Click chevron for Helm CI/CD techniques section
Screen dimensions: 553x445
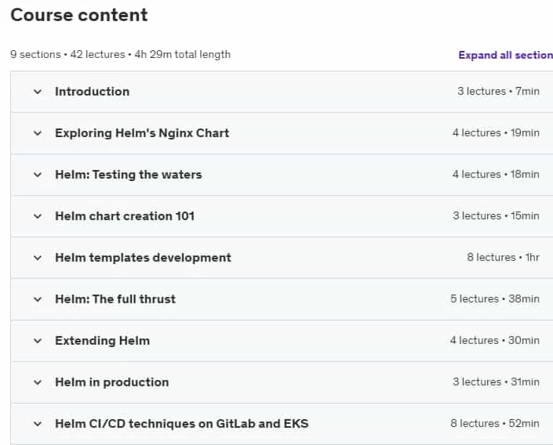pos(38,424)
